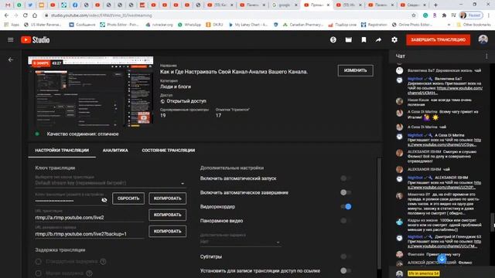Turn off the Видеорекордер switch
The image size is (495, 278).
[x=346, y=206]
